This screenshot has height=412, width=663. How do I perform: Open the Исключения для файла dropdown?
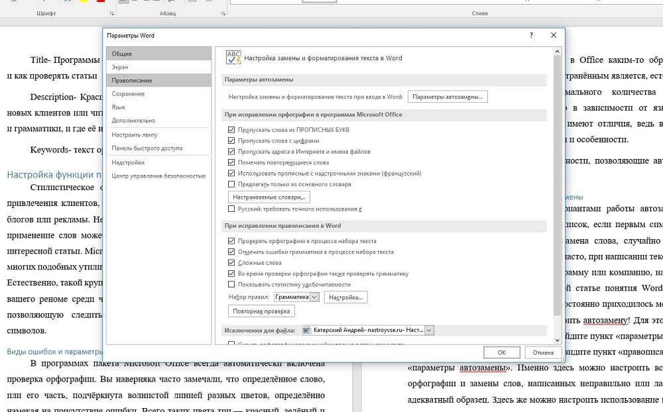pos(429,330)
